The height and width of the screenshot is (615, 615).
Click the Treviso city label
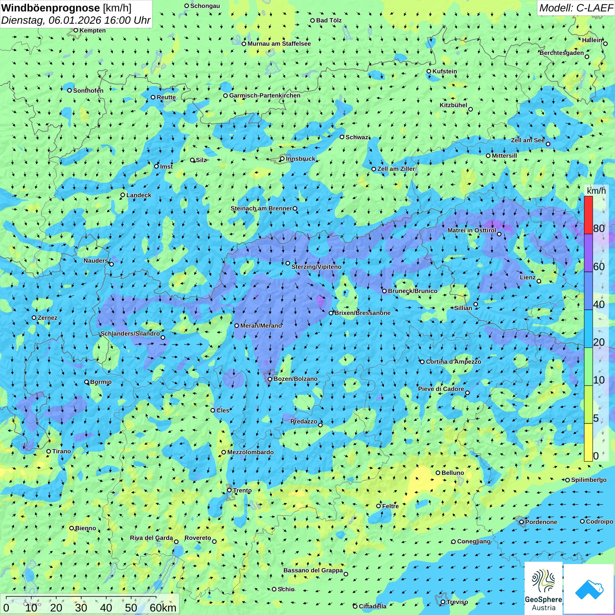click(457, 602)
